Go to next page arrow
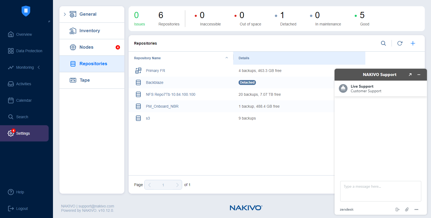 [177, 185]
